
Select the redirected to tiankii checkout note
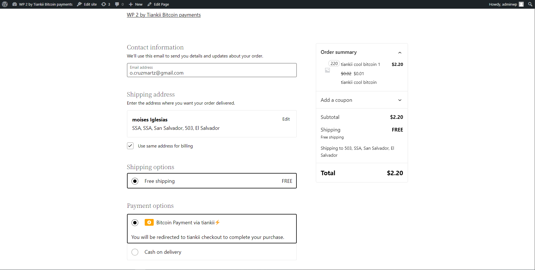tap(208, 237)
